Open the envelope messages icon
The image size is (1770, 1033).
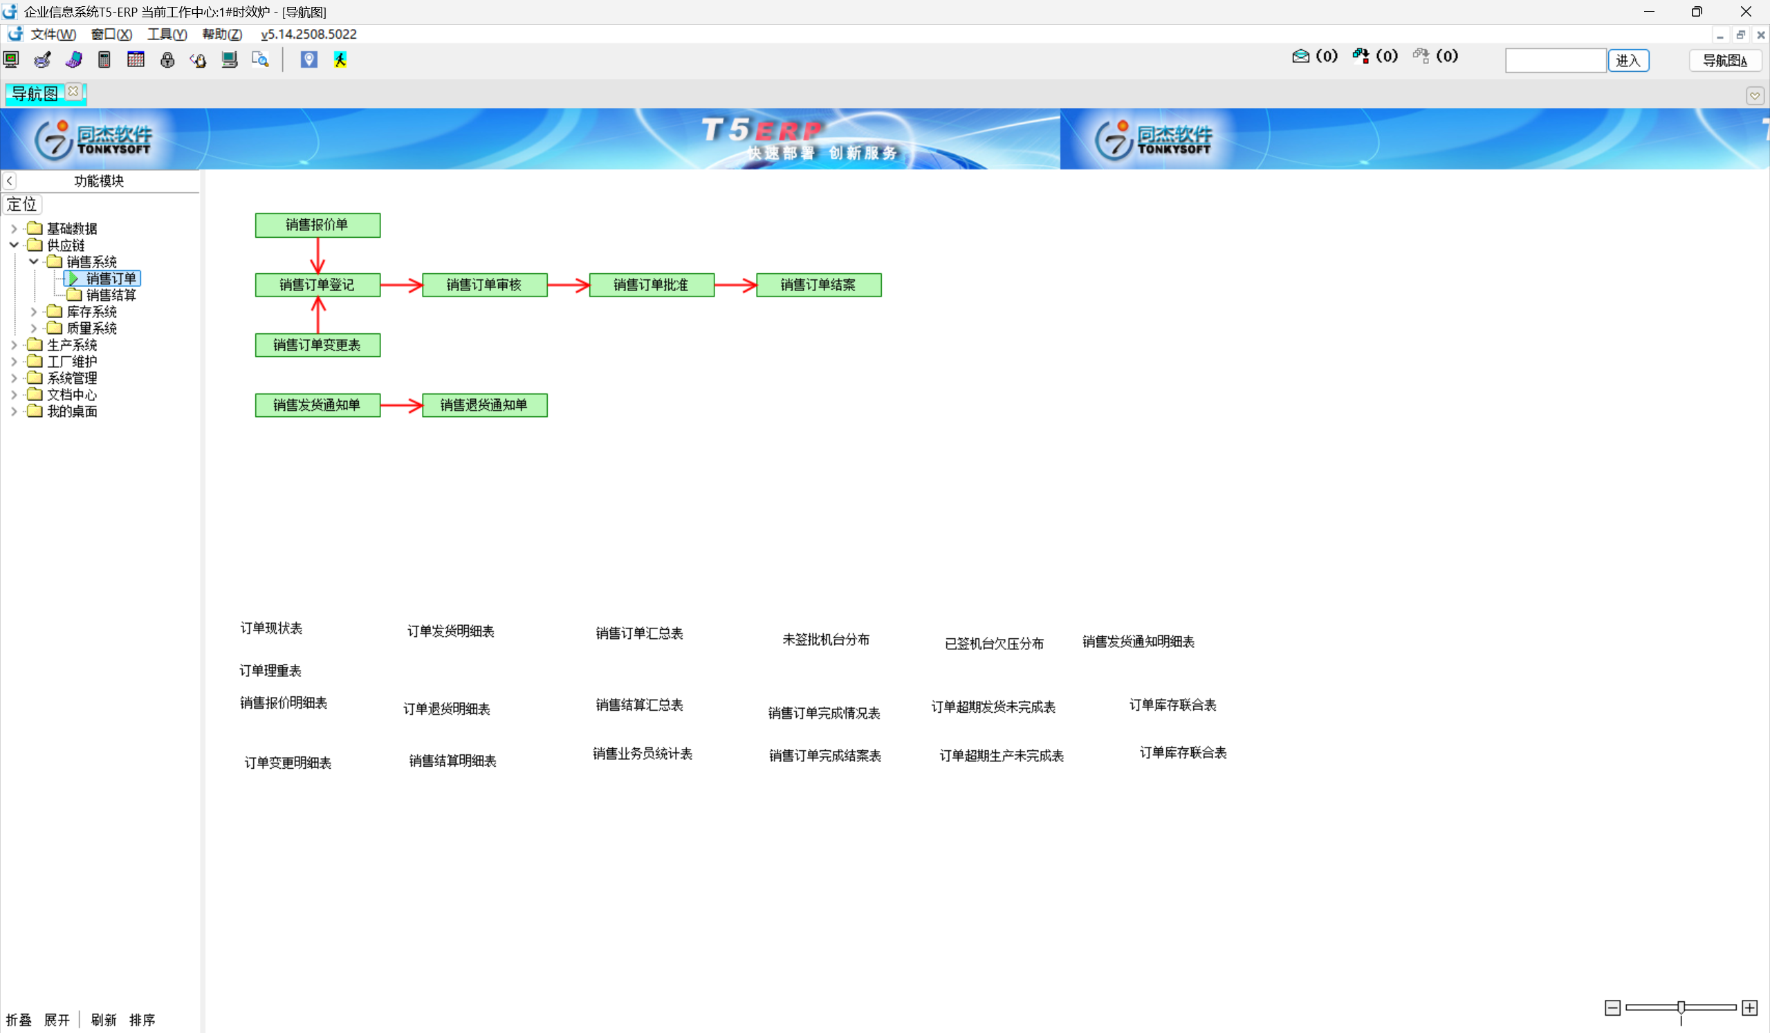(x=1300, y=56)
